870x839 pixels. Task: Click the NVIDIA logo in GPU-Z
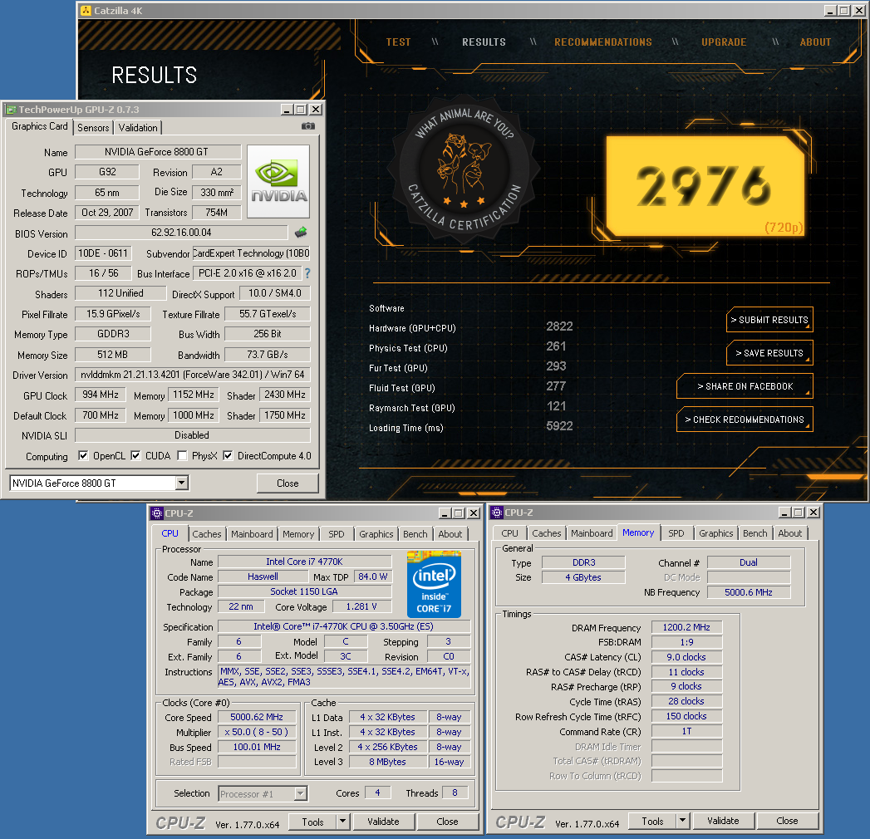coord(278,181)
